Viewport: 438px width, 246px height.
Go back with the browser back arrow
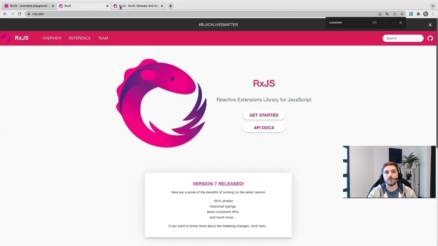tap(5, 14)
